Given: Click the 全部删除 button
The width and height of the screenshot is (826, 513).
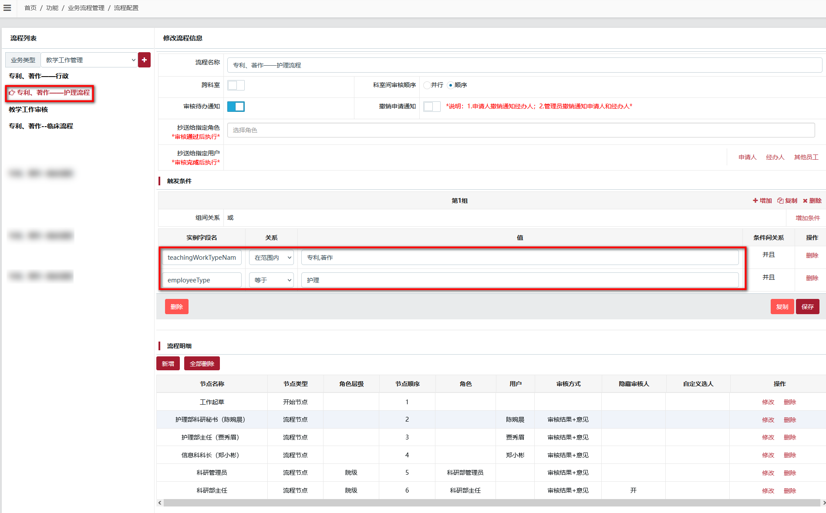Looking at the screenshot, I should pos(202,364).
